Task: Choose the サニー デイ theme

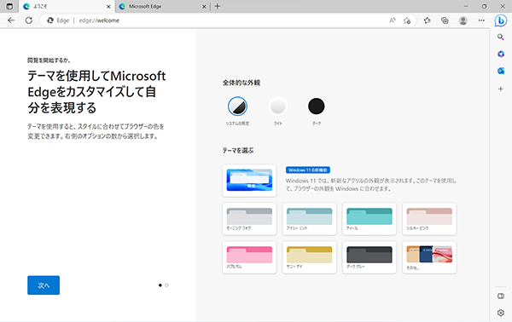Action: [309, 257]
